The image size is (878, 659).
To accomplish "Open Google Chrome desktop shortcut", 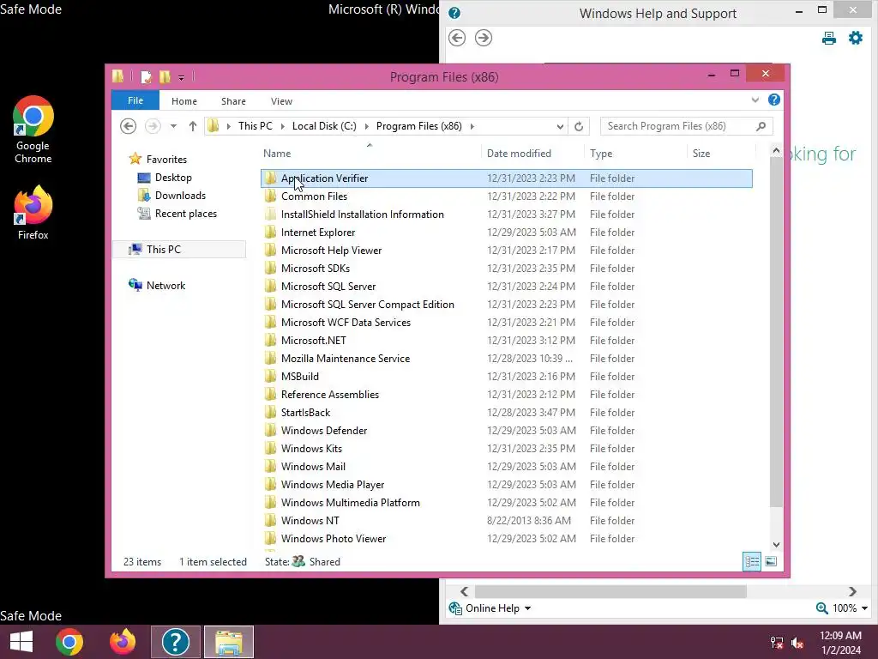I will [33, 130].
